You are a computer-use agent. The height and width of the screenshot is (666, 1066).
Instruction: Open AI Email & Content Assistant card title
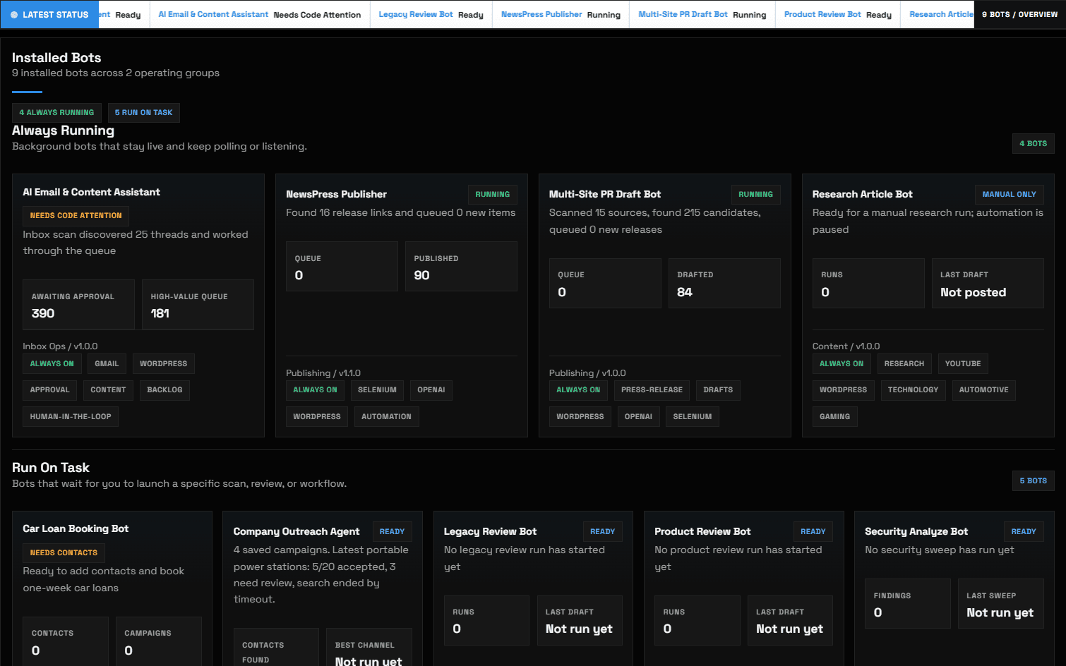pos(91,192)
